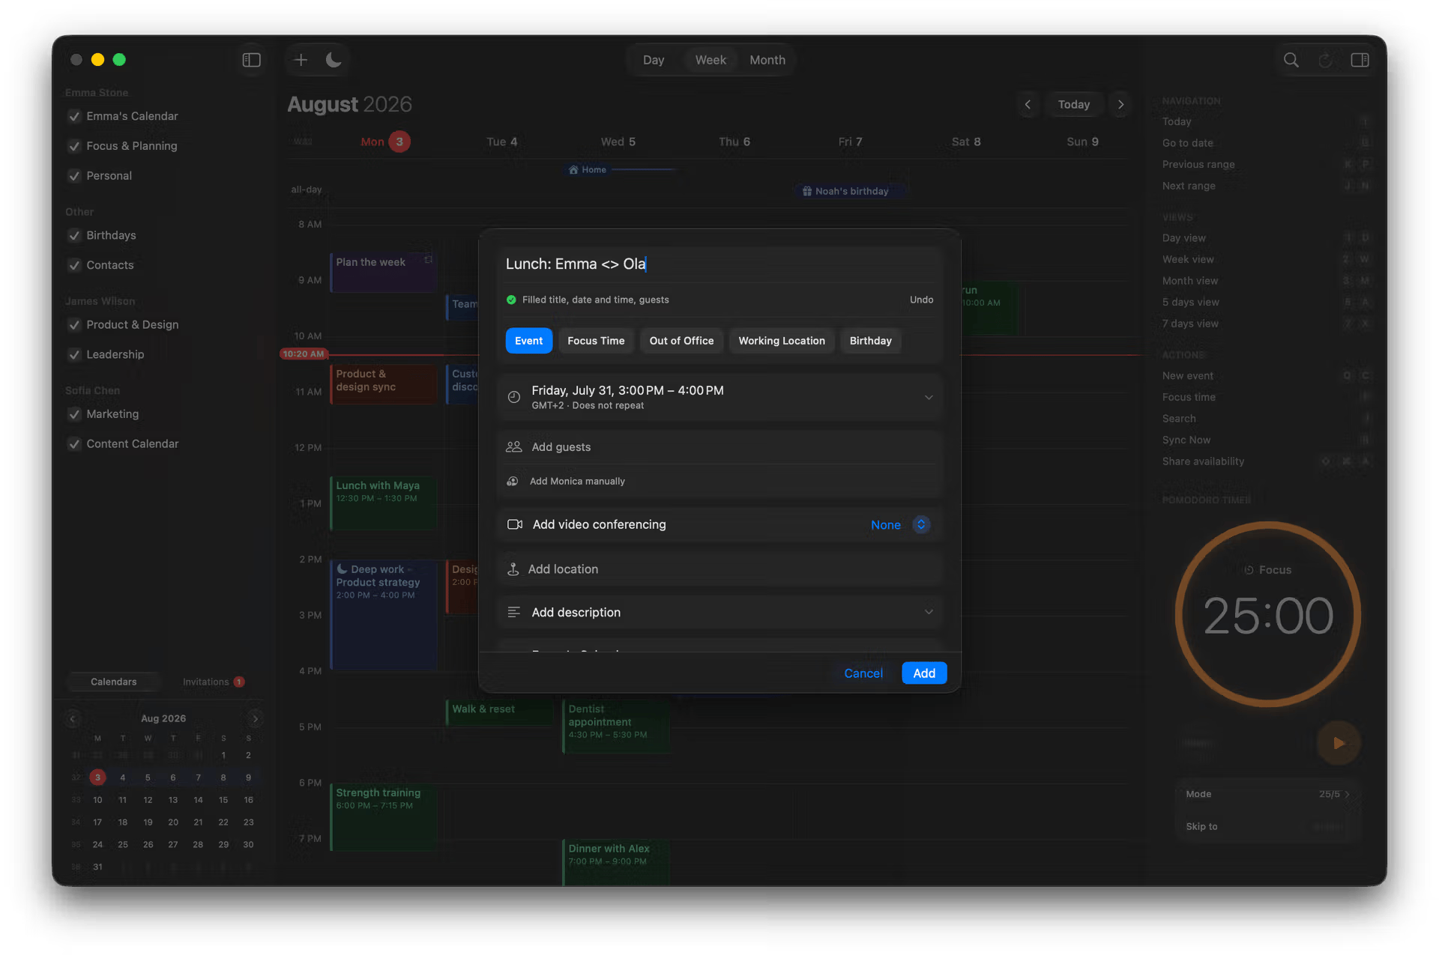Toggle Personal calendar checkbox
This screenshot has height=955, width=1439.
coord(74,176)
